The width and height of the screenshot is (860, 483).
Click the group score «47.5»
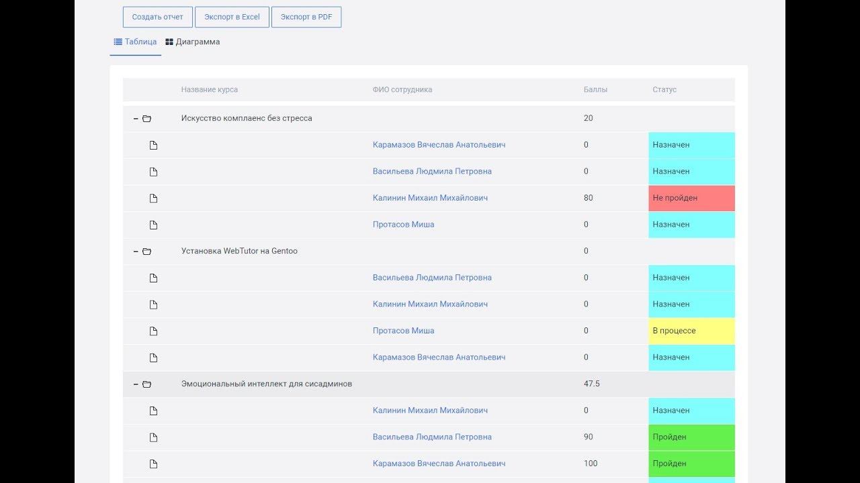[592, 384]
